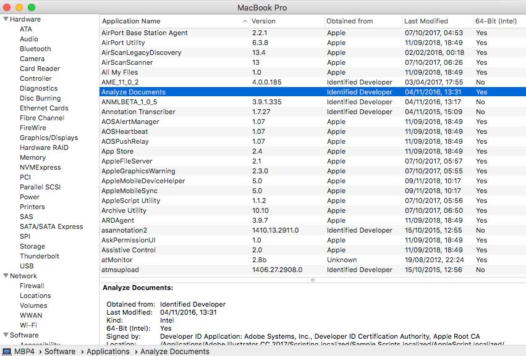Select Disc Burning in sidebar

[40, 98]
